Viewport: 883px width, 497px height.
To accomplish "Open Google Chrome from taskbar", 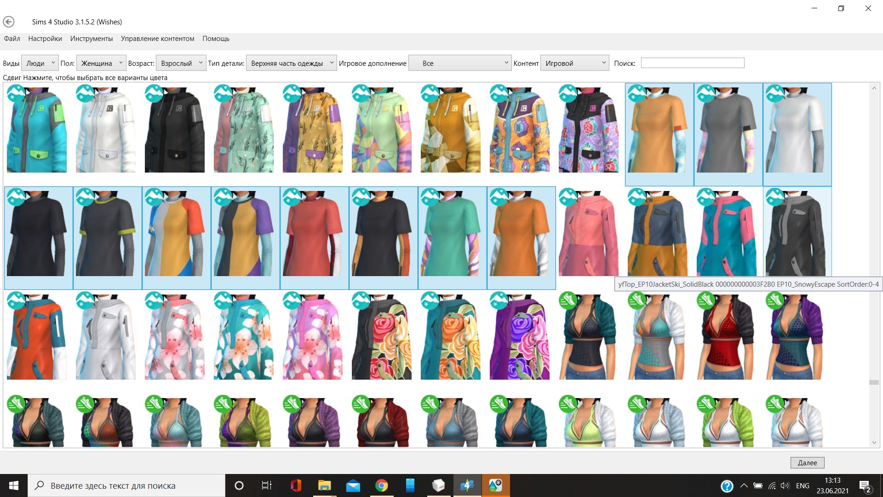I will 381,485.
